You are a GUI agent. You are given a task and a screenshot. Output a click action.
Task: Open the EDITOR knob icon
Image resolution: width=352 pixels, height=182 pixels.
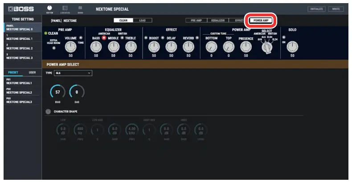[x=49, y=8]
